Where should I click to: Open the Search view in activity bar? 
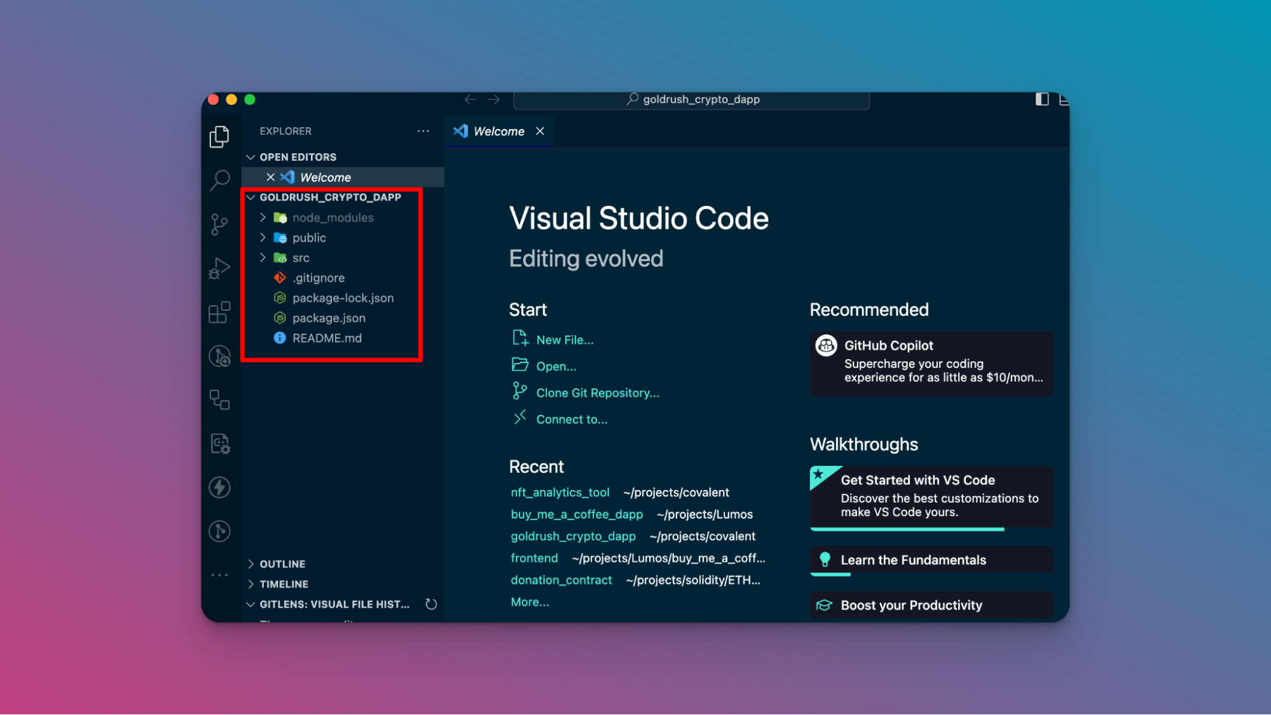(219, 180)
